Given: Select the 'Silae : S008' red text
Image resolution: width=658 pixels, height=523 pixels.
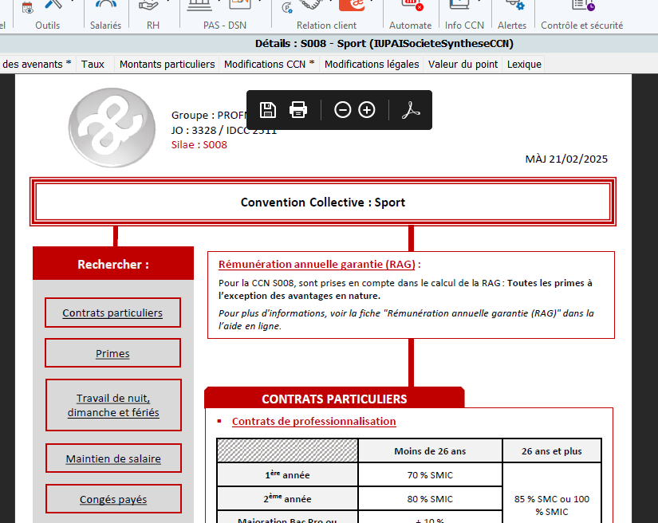Looking at the screenshot, I should pyautogui.click(x=199, y=144).
